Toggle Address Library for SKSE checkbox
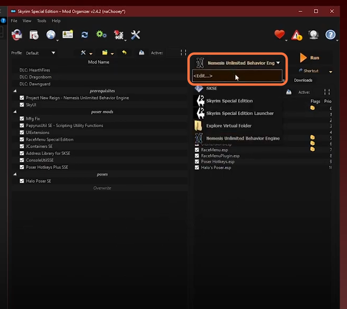This screenshot has width=347, height=309. 22,153
